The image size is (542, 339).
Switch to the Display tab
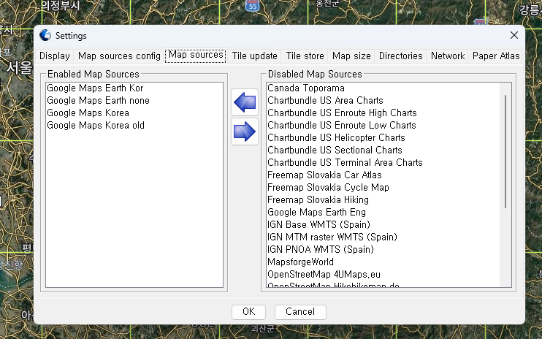tap(55, 56)
